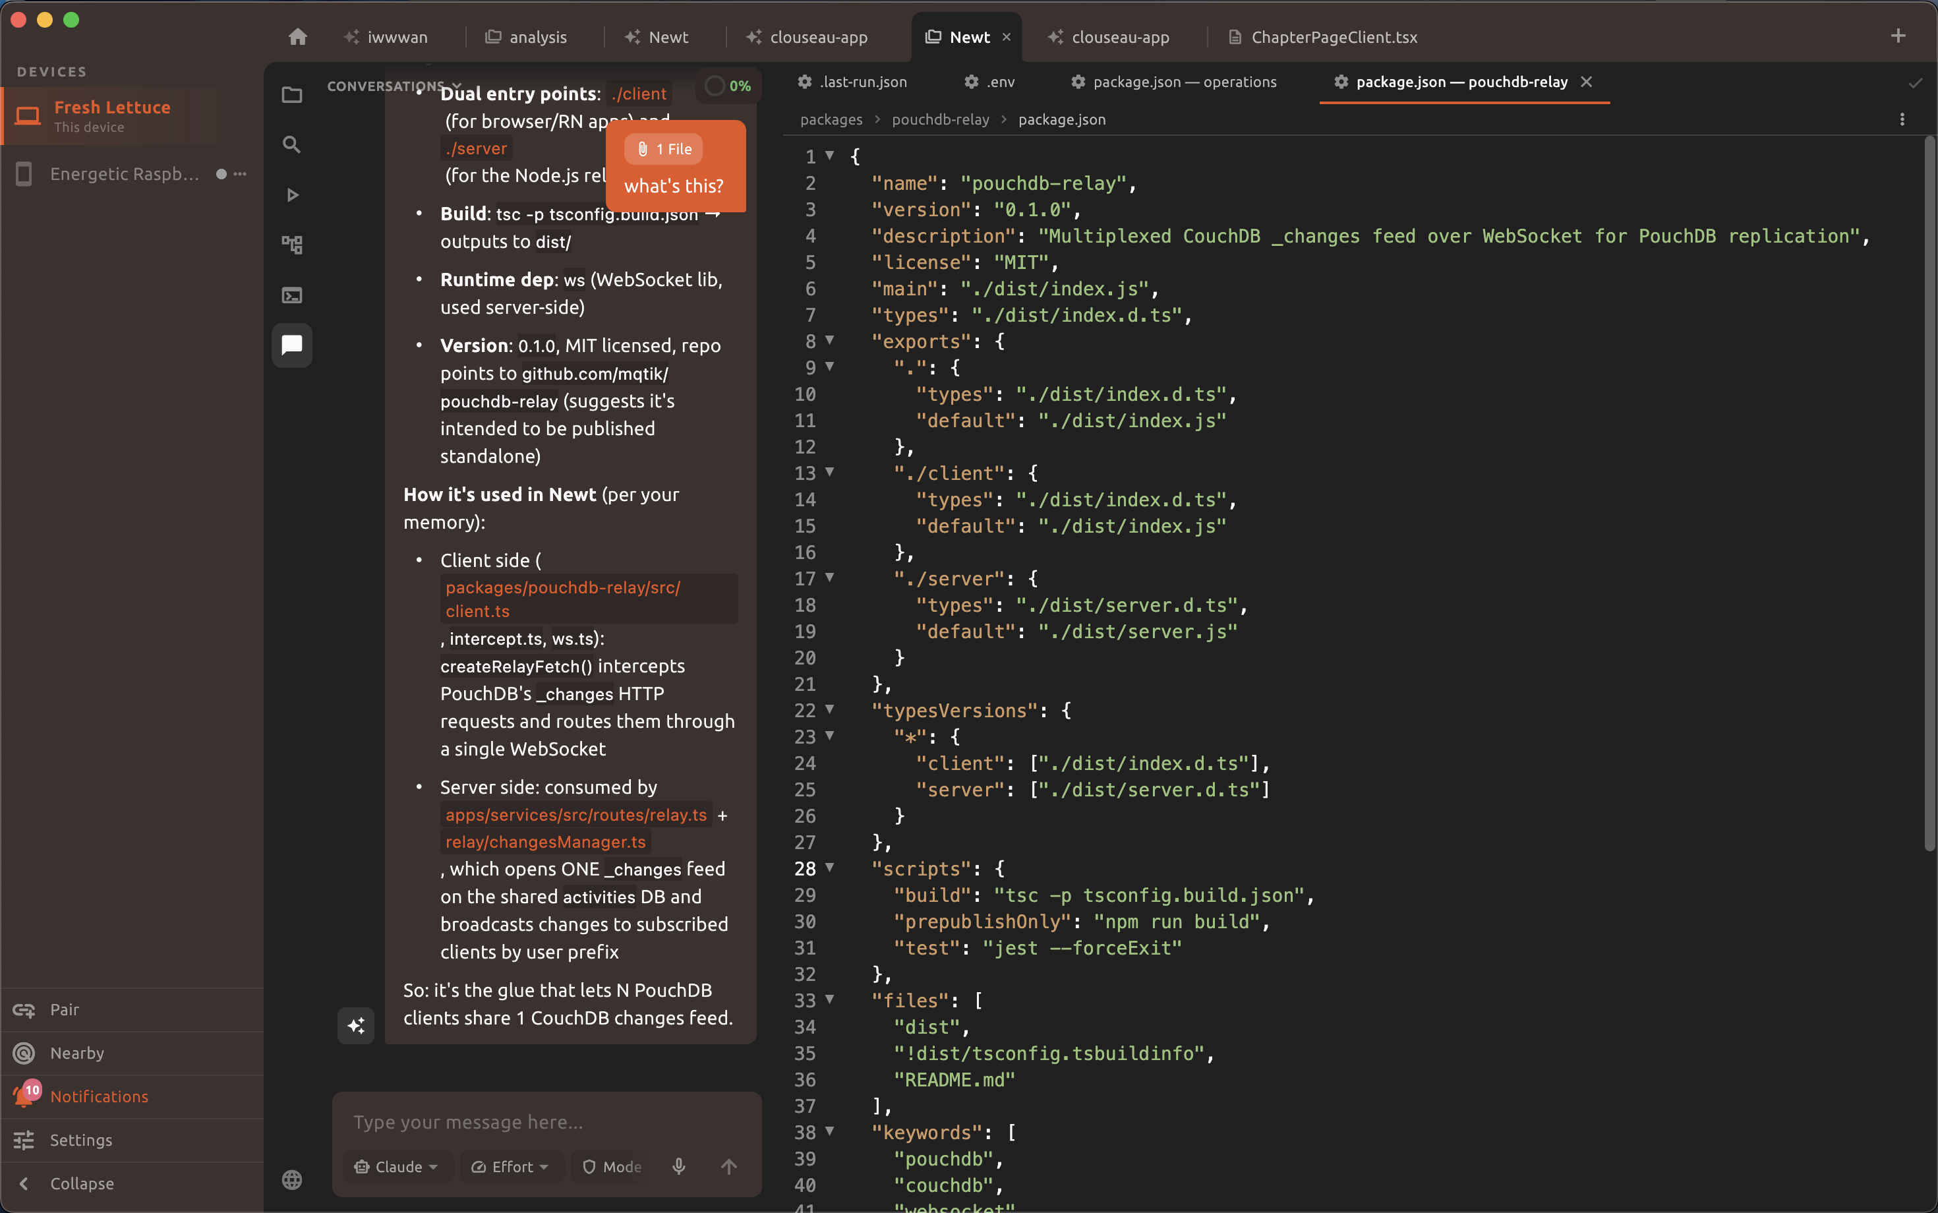Click the globe icon in sidebar
The width and height of the screenshot is (1938, 1213).
click(x=292, y=1179)
